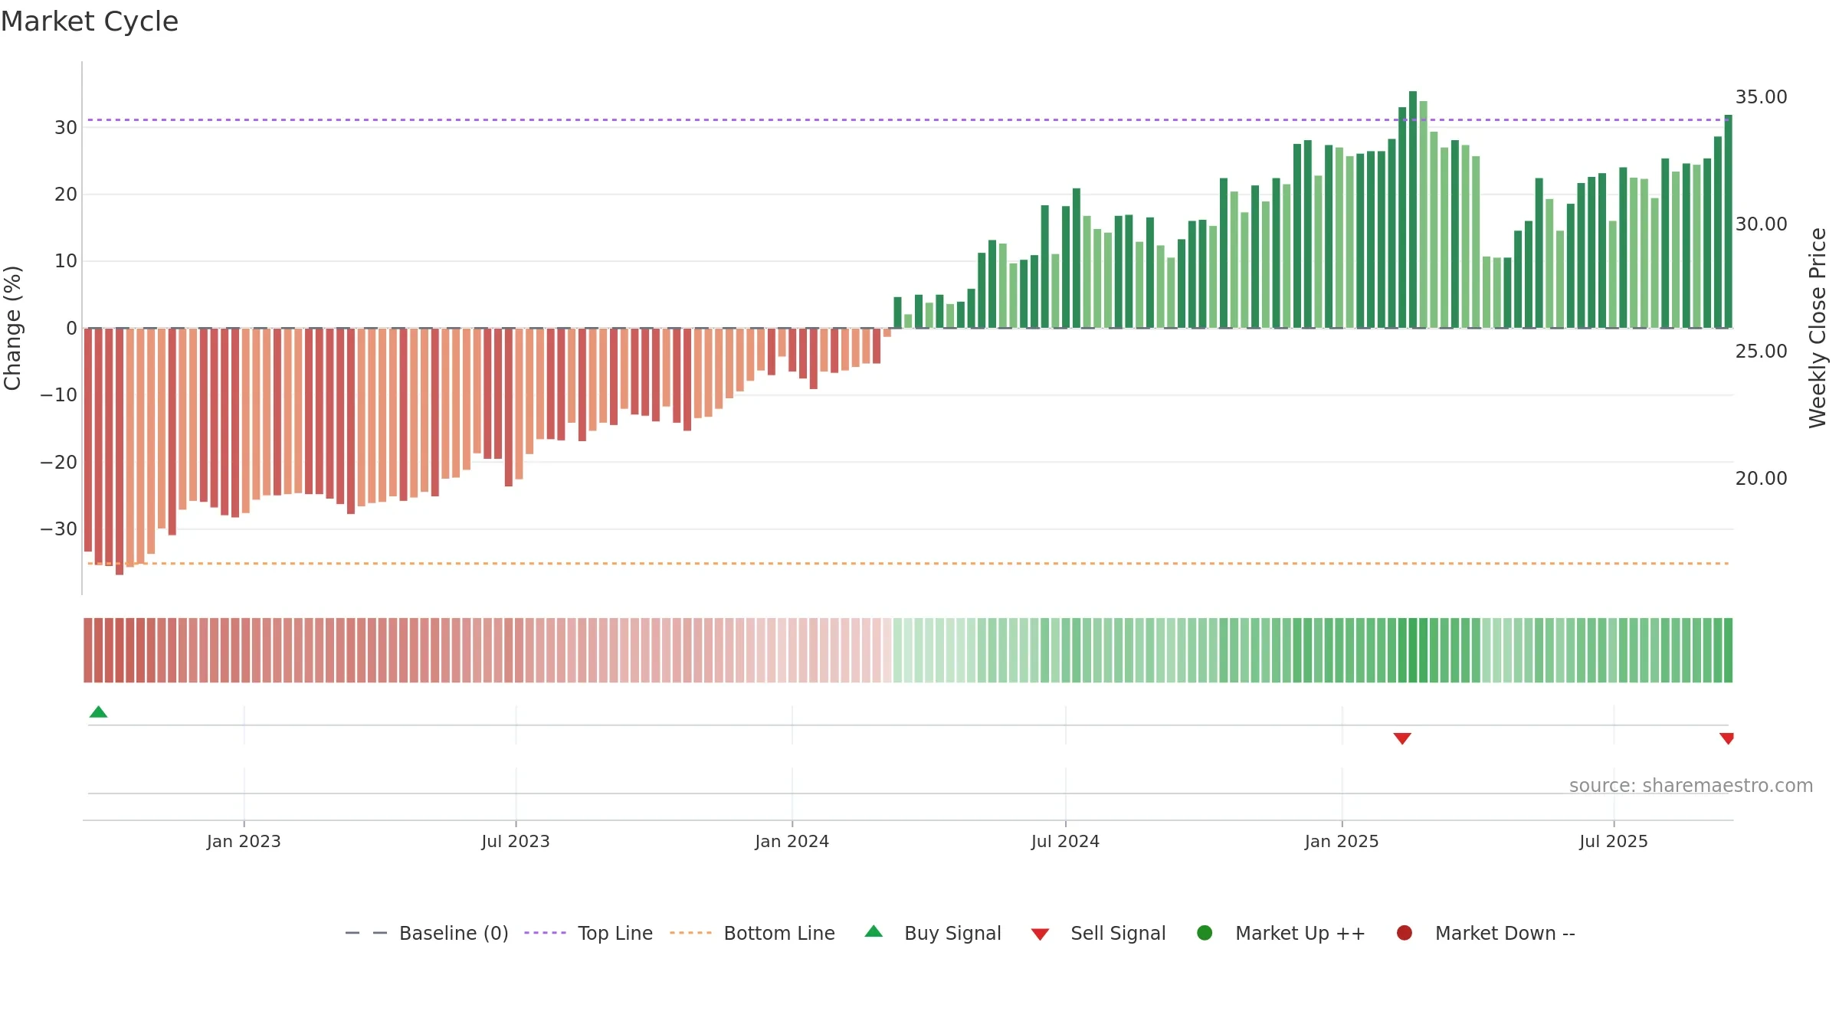
Task: Click the −20 tick on the Change axis
Action: pyautogui.click(x=59, y=463)
